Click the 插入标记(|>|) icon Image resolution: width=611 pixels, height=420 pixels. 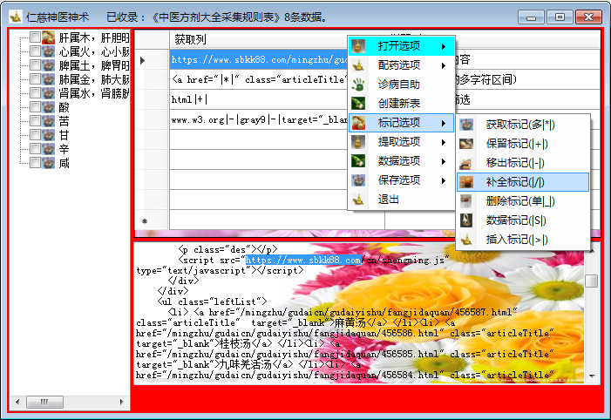pyautogui.click(x=466, y=240)
